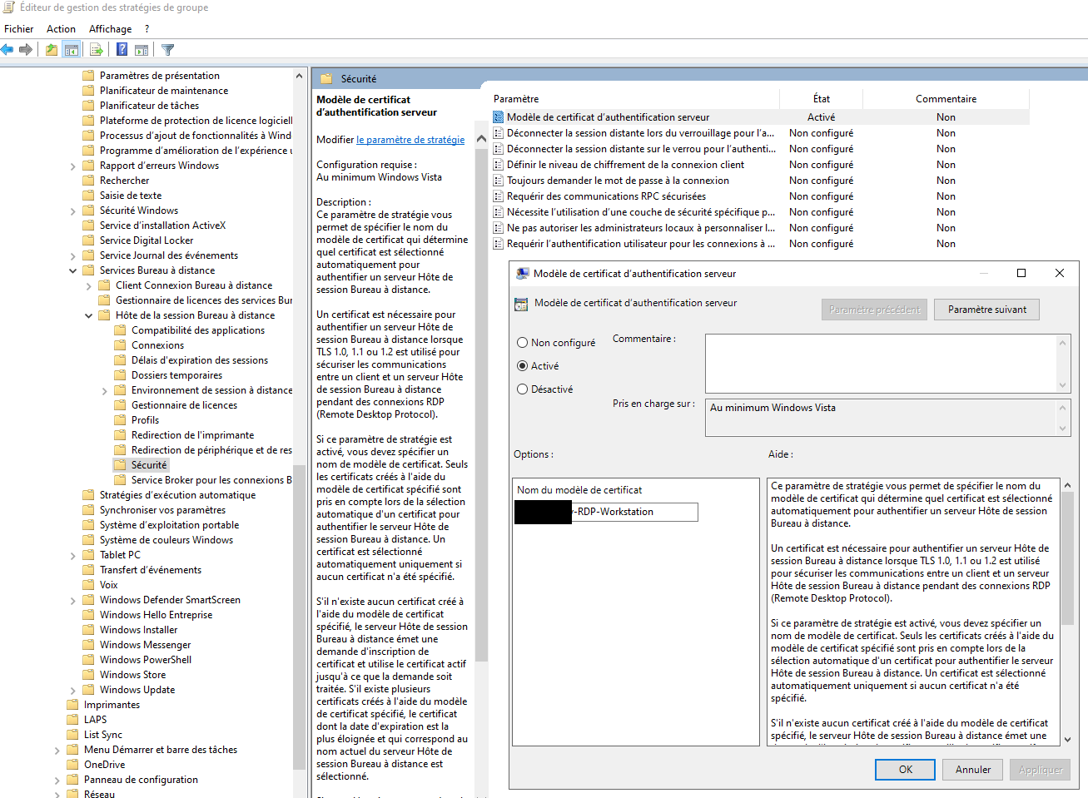Viewport: 1088px width, 798px height.
Task: Sort by the 'État' column header
Action: tap(821, 99)
